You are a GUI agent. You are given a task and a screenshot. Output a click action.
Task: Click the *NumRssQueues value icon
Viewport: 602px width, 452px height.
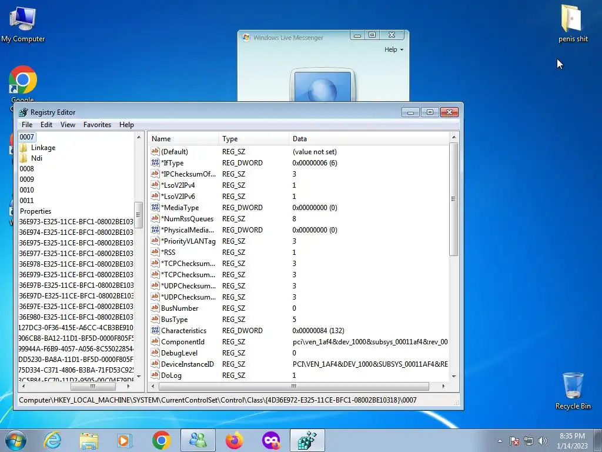pos(155,218)
